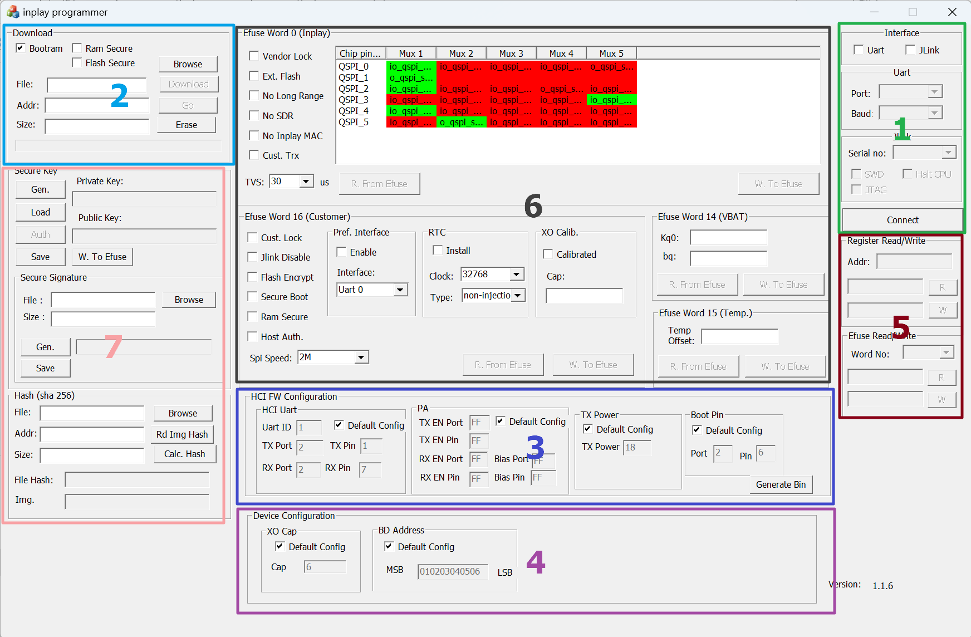Click the Secure Key Load button
Image resolution: width=971 pixels, height=637 pixels.
40,212
